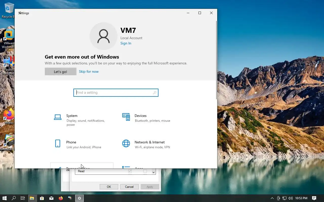Launch Firefox from the taskbar

point(60,198)
